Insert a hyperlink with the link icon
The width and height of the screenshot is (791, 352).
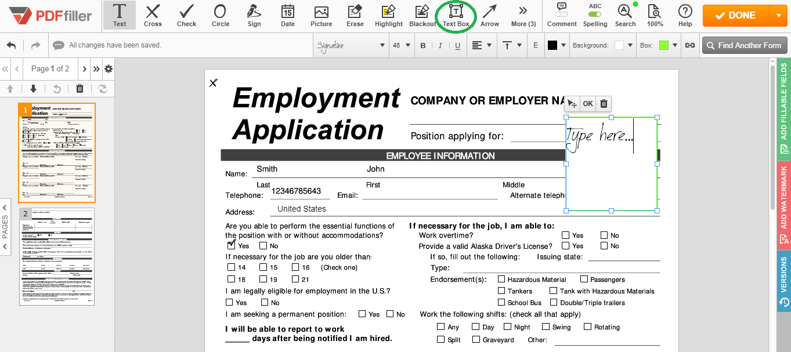pyautogui.click(x=690, y=45)
